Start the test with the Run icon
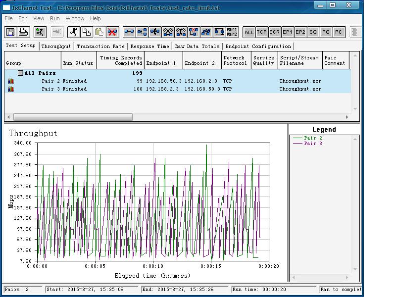 click(x=40, y=32)
